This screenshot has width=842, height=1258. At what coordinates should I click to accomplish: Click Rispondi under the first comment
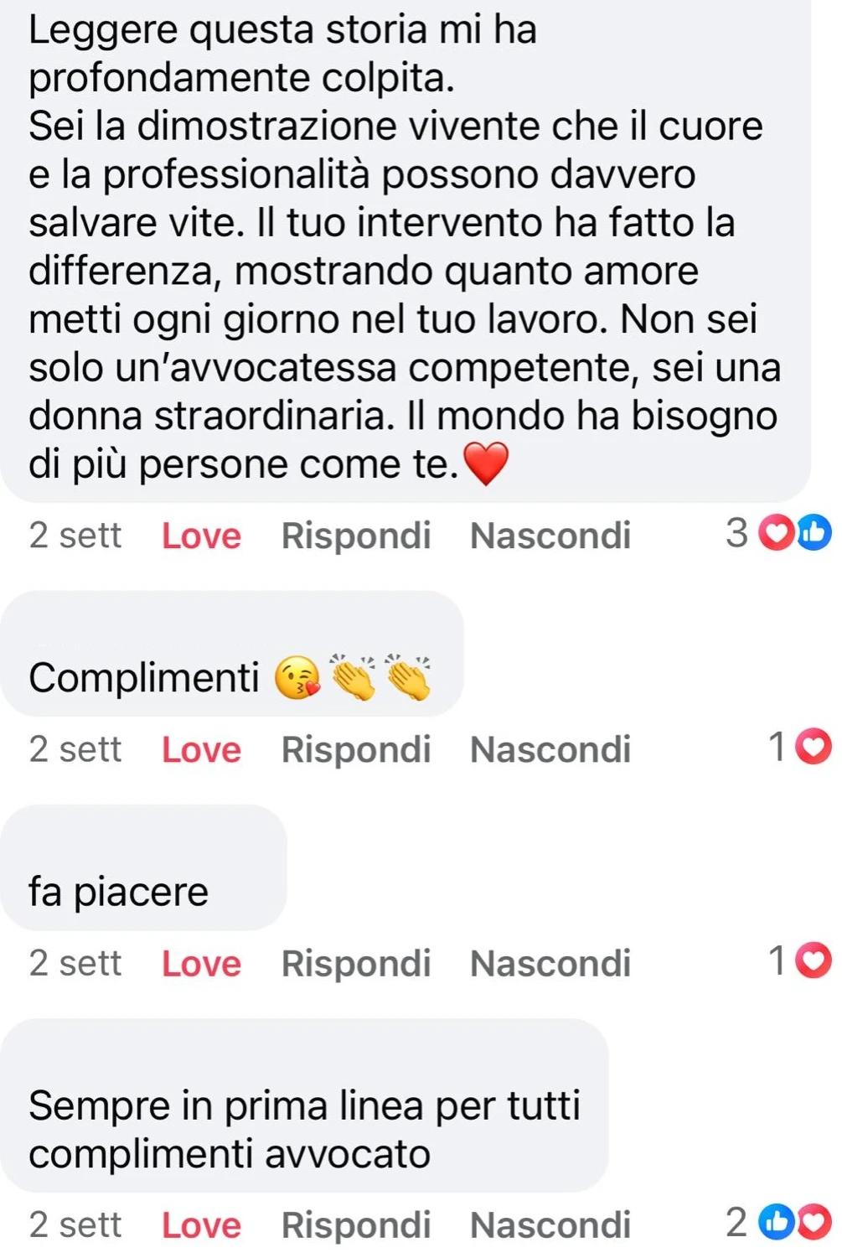(x=356, y=536)
